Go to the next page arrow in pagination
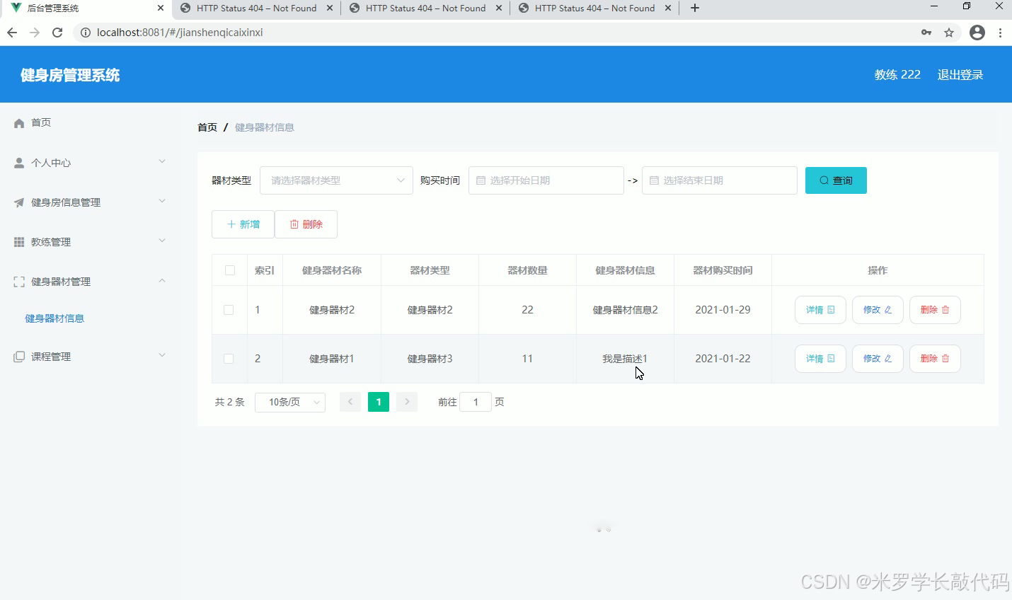The height and width of the screenshot is (600, 1012). (x=407, y=402)
